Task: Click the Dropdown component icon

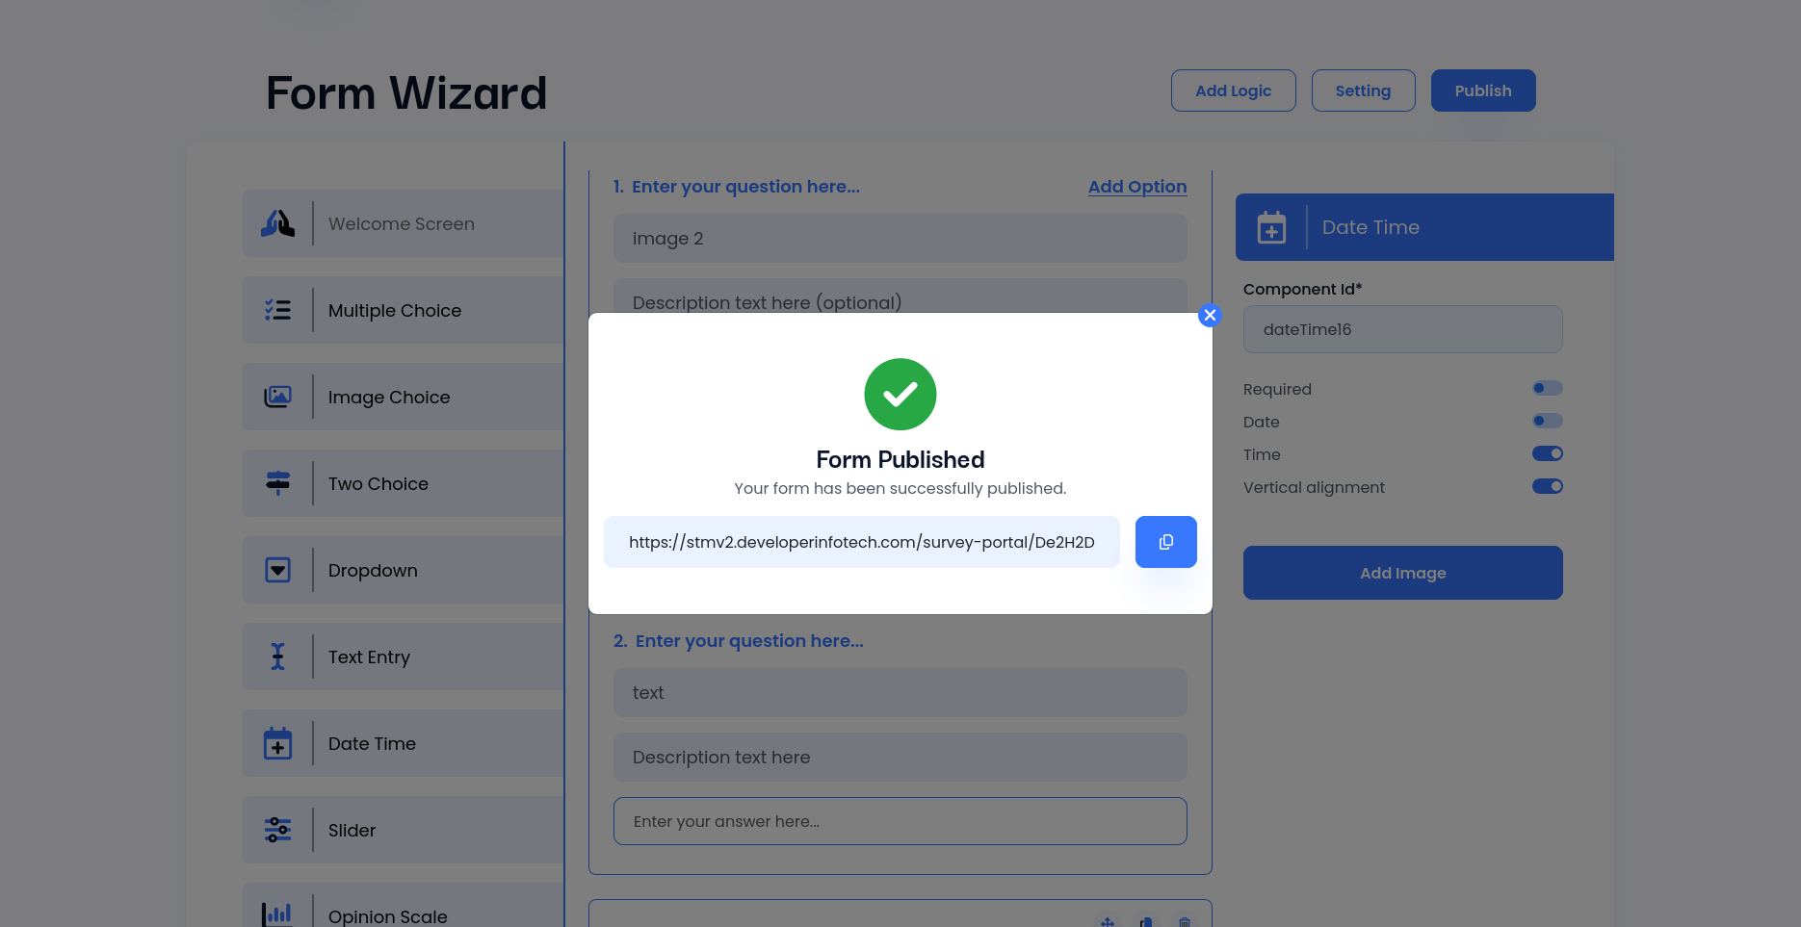Action: [278, 570]
